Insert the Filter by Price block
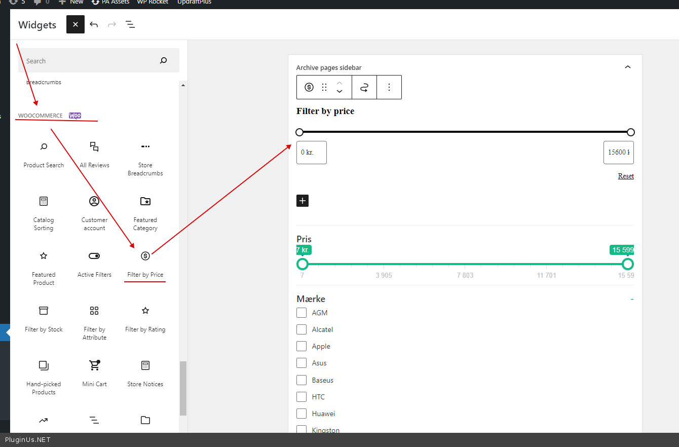Viewport: 679px width, 447px height. point(145,263)
